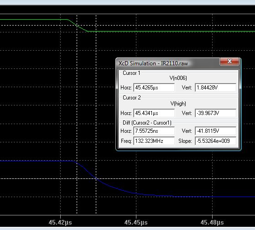Click Cursor 1 Horz field showing 45.4265µs
The height and width of the screenshot is (230, 255).
[x=154, y=88]
